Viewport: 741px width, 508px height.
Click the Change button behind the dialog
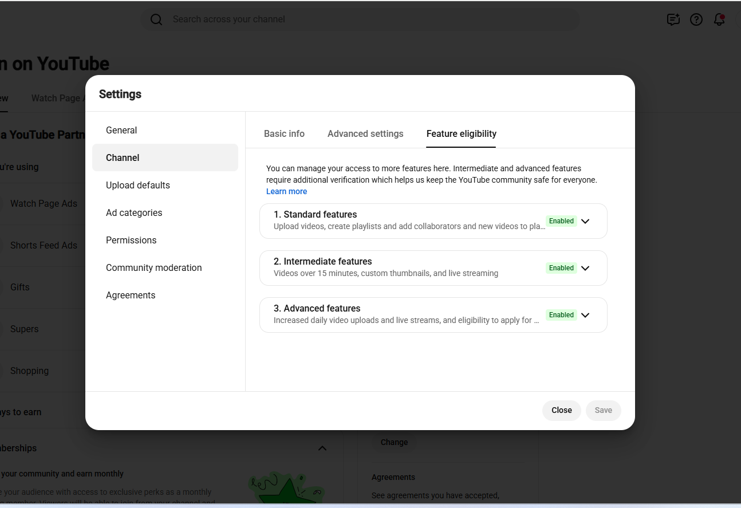(x=395, y=442)
